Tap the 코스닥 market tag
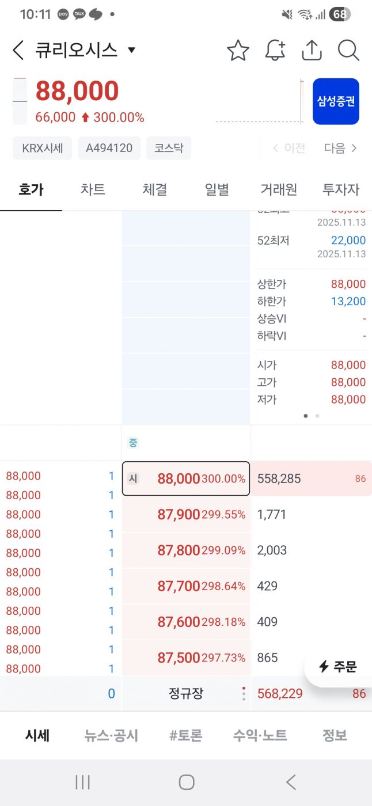372x806 pixels. (169, 148)
